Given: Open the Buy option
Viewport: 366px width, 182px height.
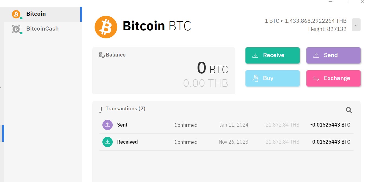Looking at the screenshot, I should (x=273, y=78).
